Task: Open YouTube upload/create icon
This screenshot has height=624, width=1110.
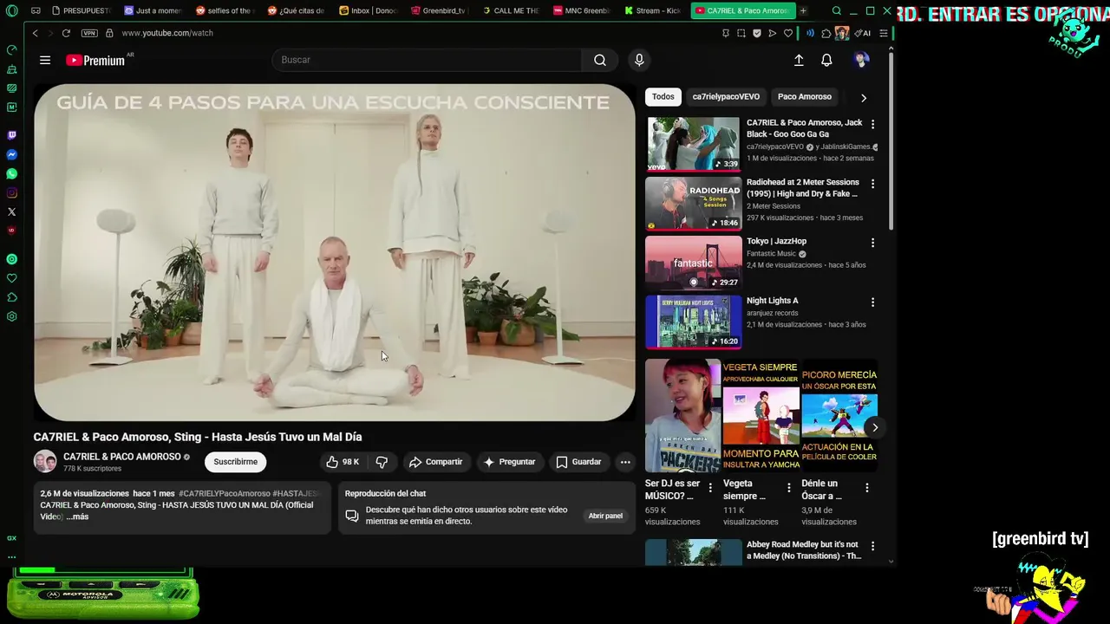Action: pos(799,60)
